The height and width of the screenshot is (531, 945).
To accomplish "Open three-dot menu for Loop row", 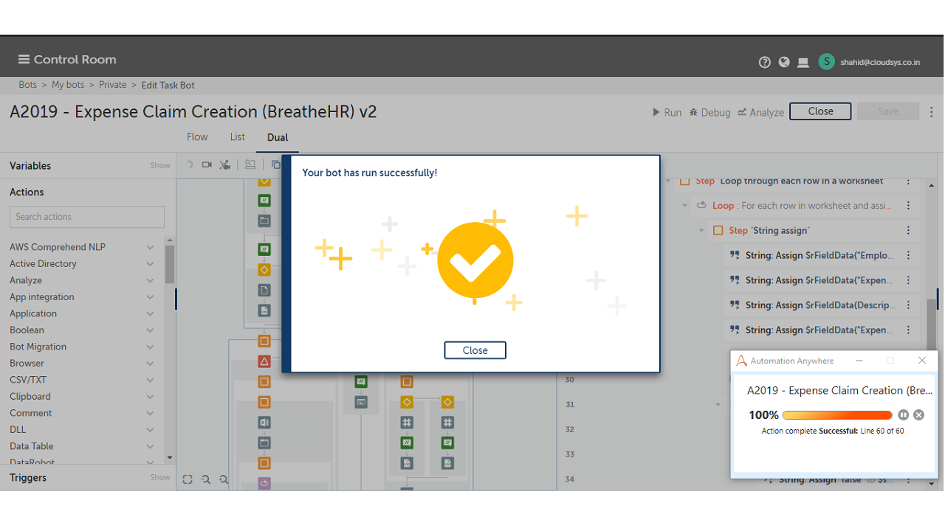I will (x=909, y=206).
